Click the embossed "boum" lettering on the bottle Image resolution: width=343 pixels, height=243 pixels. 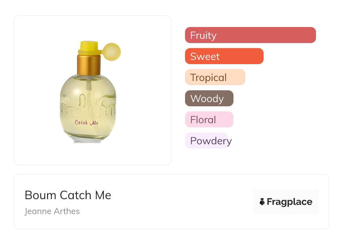tap(88, 104)
